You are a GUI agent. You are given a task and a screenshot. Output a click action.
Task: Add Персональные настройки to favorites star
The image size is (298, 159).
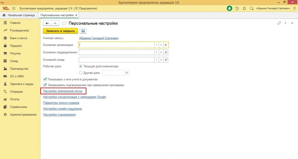pos(64,23)
